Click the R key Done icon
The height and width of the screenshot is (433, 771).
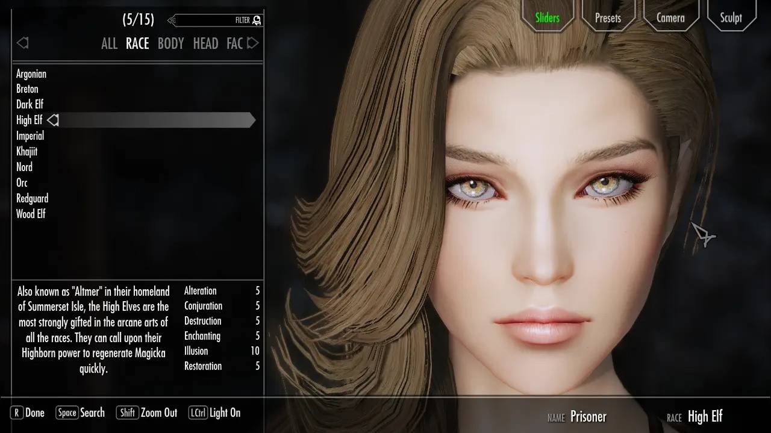17,413
